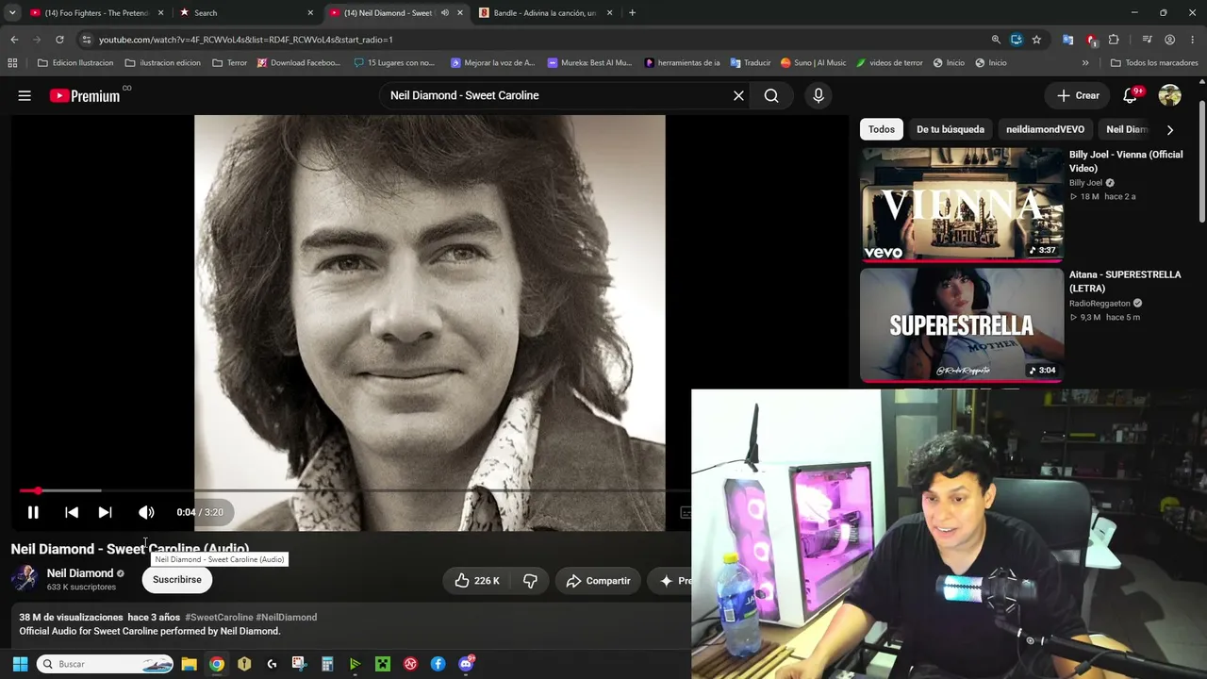This screenshot has width=1207, height=679.
Task: Skip to the previous video in the player
Action: click(72, 512)
